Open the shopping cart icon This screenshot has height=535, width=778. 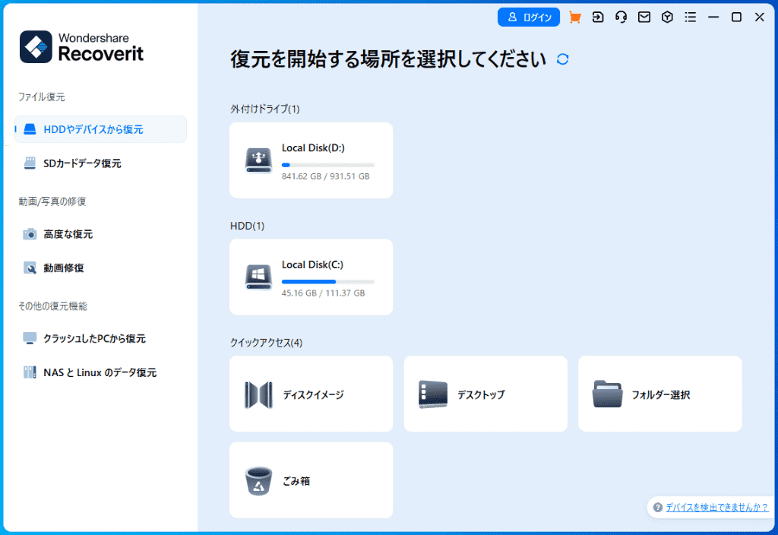pyautogui.click(x=574, y=17)
